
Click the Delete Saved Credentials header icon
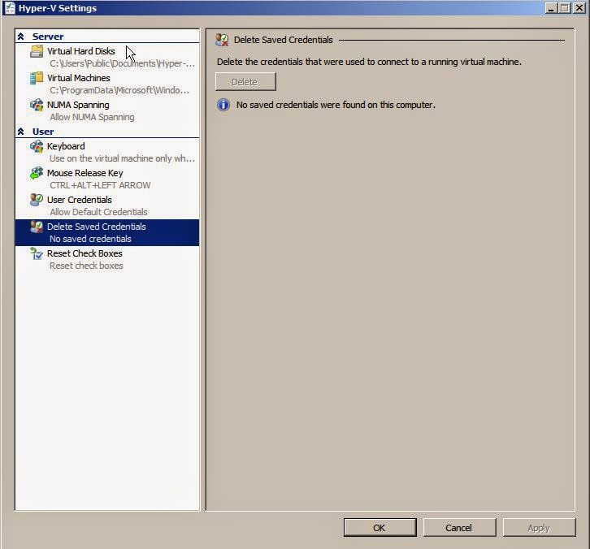(x=222, y=40)
